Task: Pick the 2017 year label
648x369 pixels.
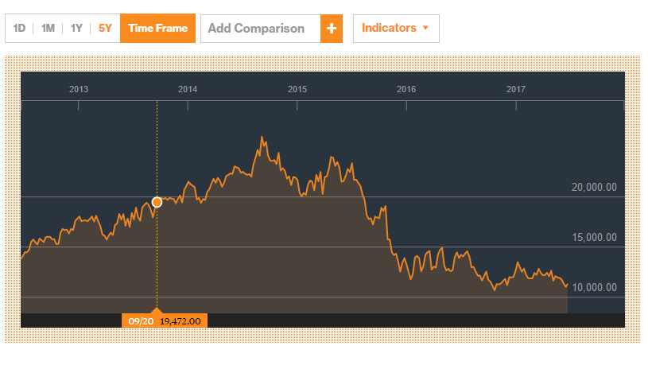Action: [x=515, y=89]
